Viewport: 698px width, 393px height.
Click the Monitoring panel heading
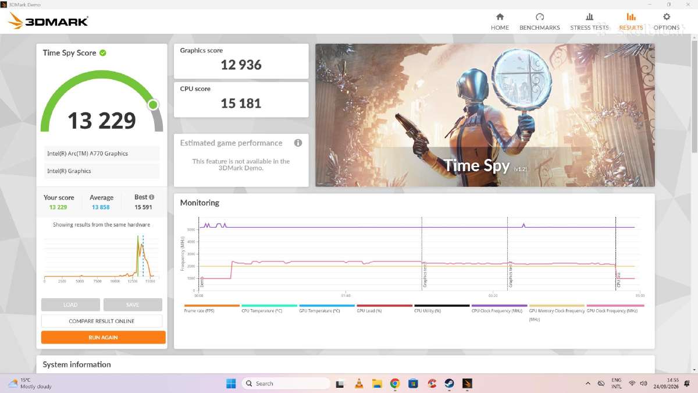[x=200, y=203]
